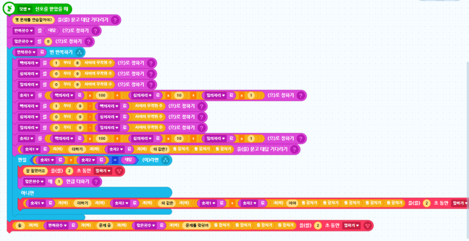Image resolution: width=469 pixels, height=241 pixels.
Task: Click the help icon on the 숫자2 assignment block
Action: click(301, 138)
